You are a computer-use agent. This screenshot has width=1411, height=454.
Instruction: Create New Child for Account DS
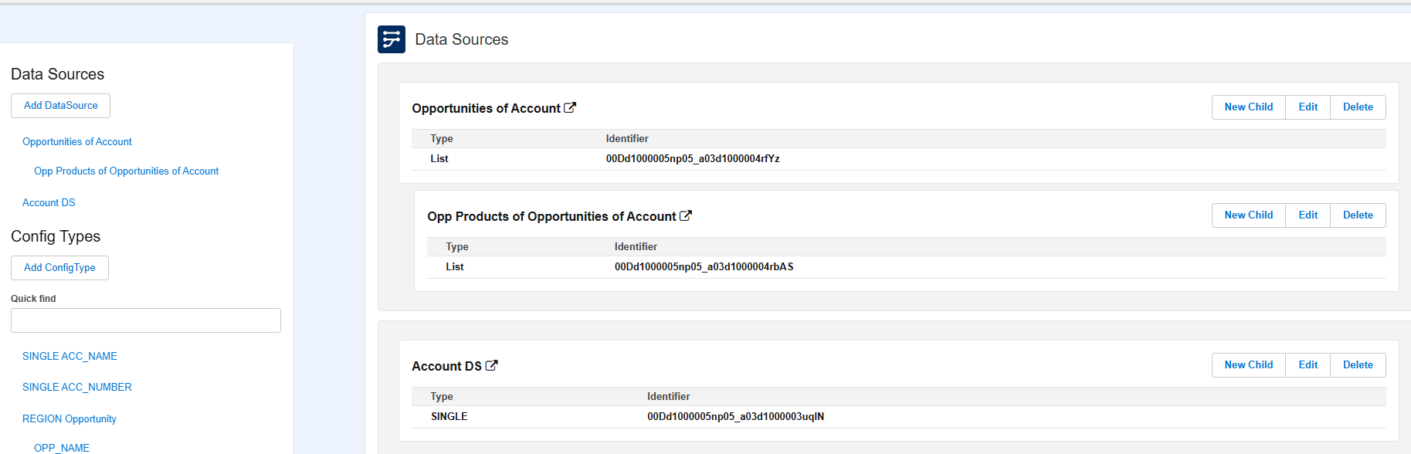(x=1249, y=365)
